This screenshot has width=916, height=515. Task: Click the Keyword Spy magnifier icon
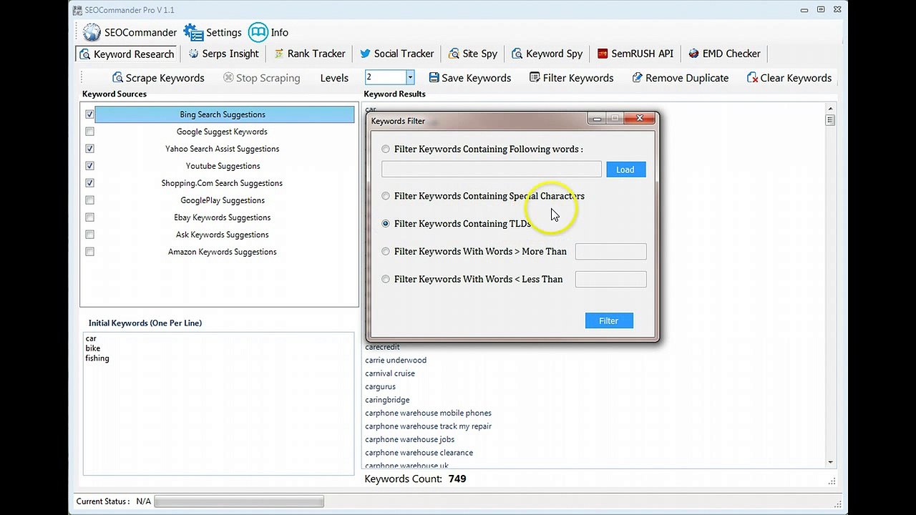(517, 54)
